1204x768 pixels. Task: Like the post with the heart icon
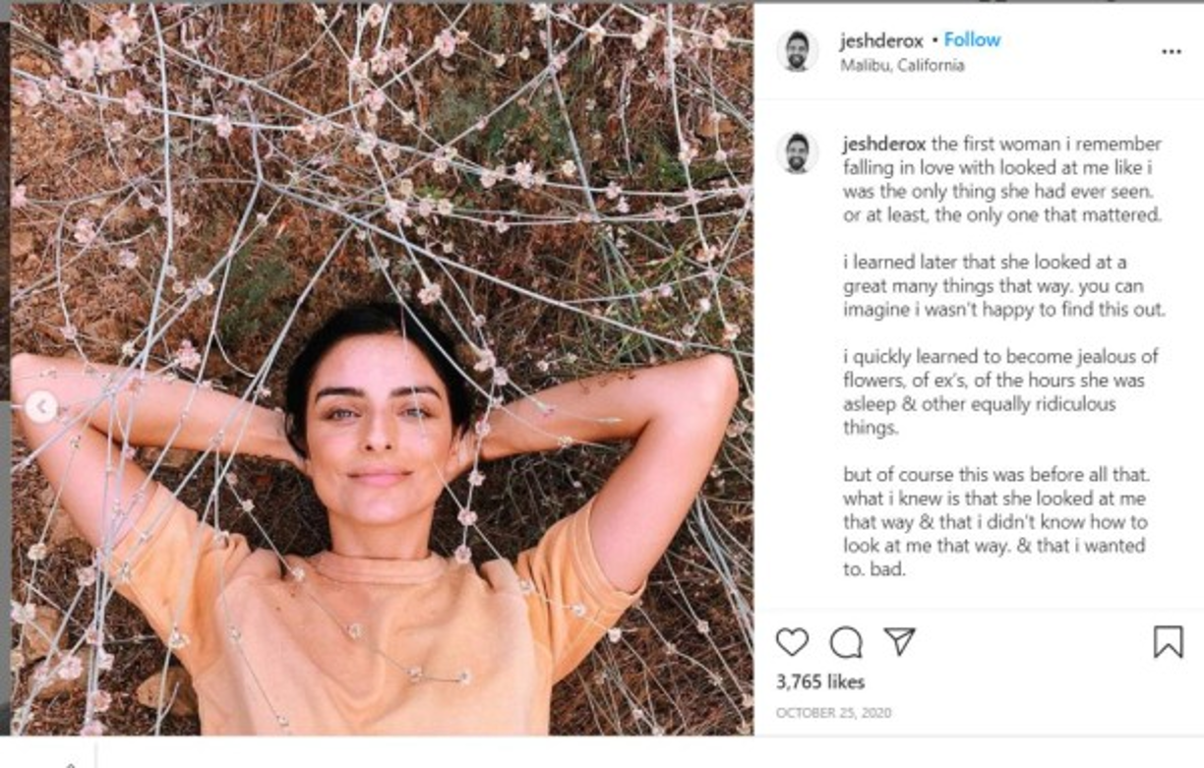point(792,642)
